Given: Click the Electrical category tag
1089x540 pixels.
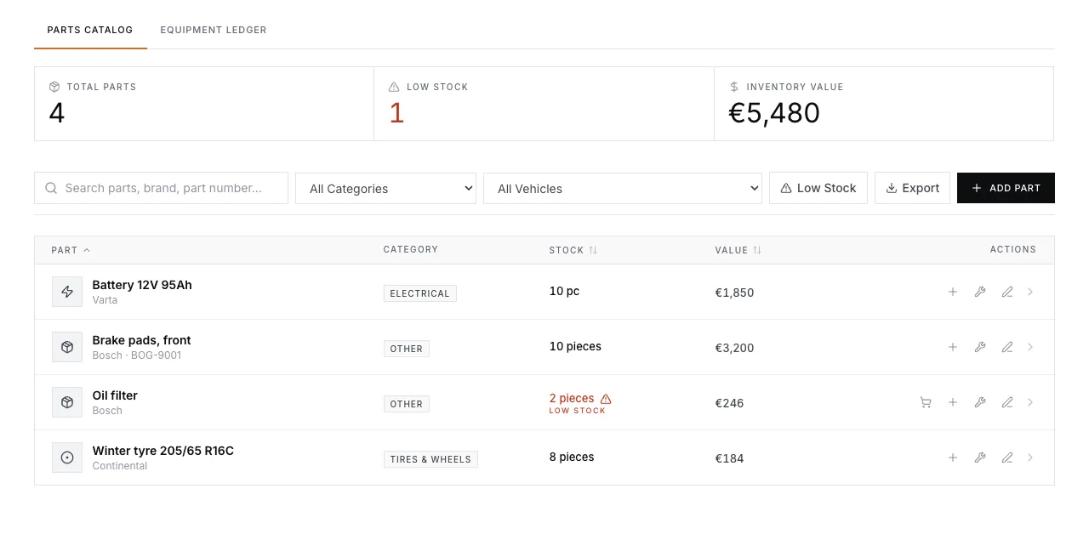Looking at the screenshot, I should [x=420, y=293].
